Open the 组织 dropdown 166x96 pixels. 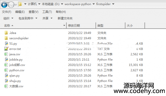pos(8,18)
